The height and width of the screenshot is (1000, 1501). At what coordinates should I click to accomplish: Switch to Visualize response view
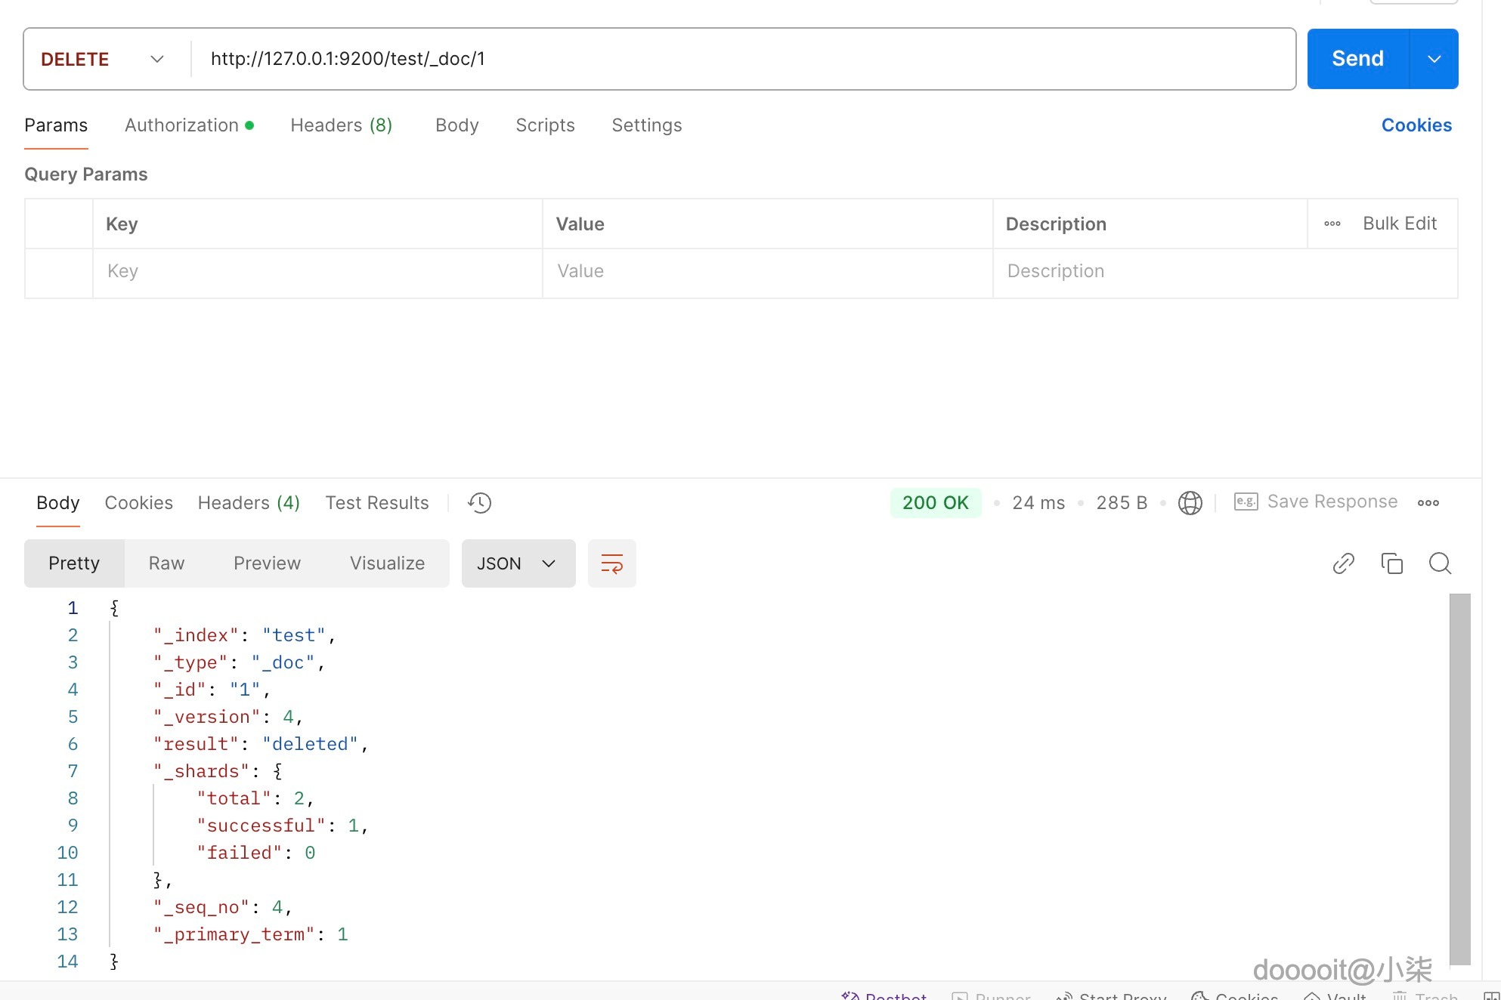coord(387,563)
